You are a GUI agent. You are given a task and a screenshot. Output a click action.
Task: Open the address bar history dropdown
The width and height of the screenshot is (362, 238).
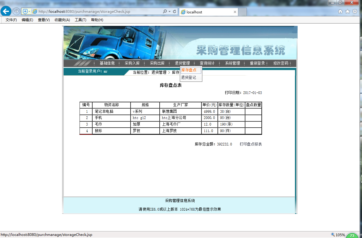coord(29,11)
